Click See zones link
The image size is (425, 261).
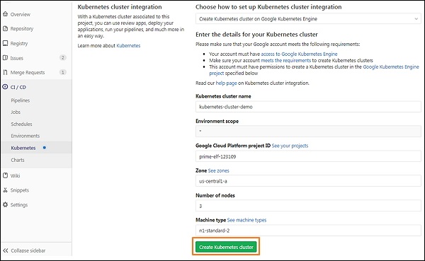pos(218,170)
